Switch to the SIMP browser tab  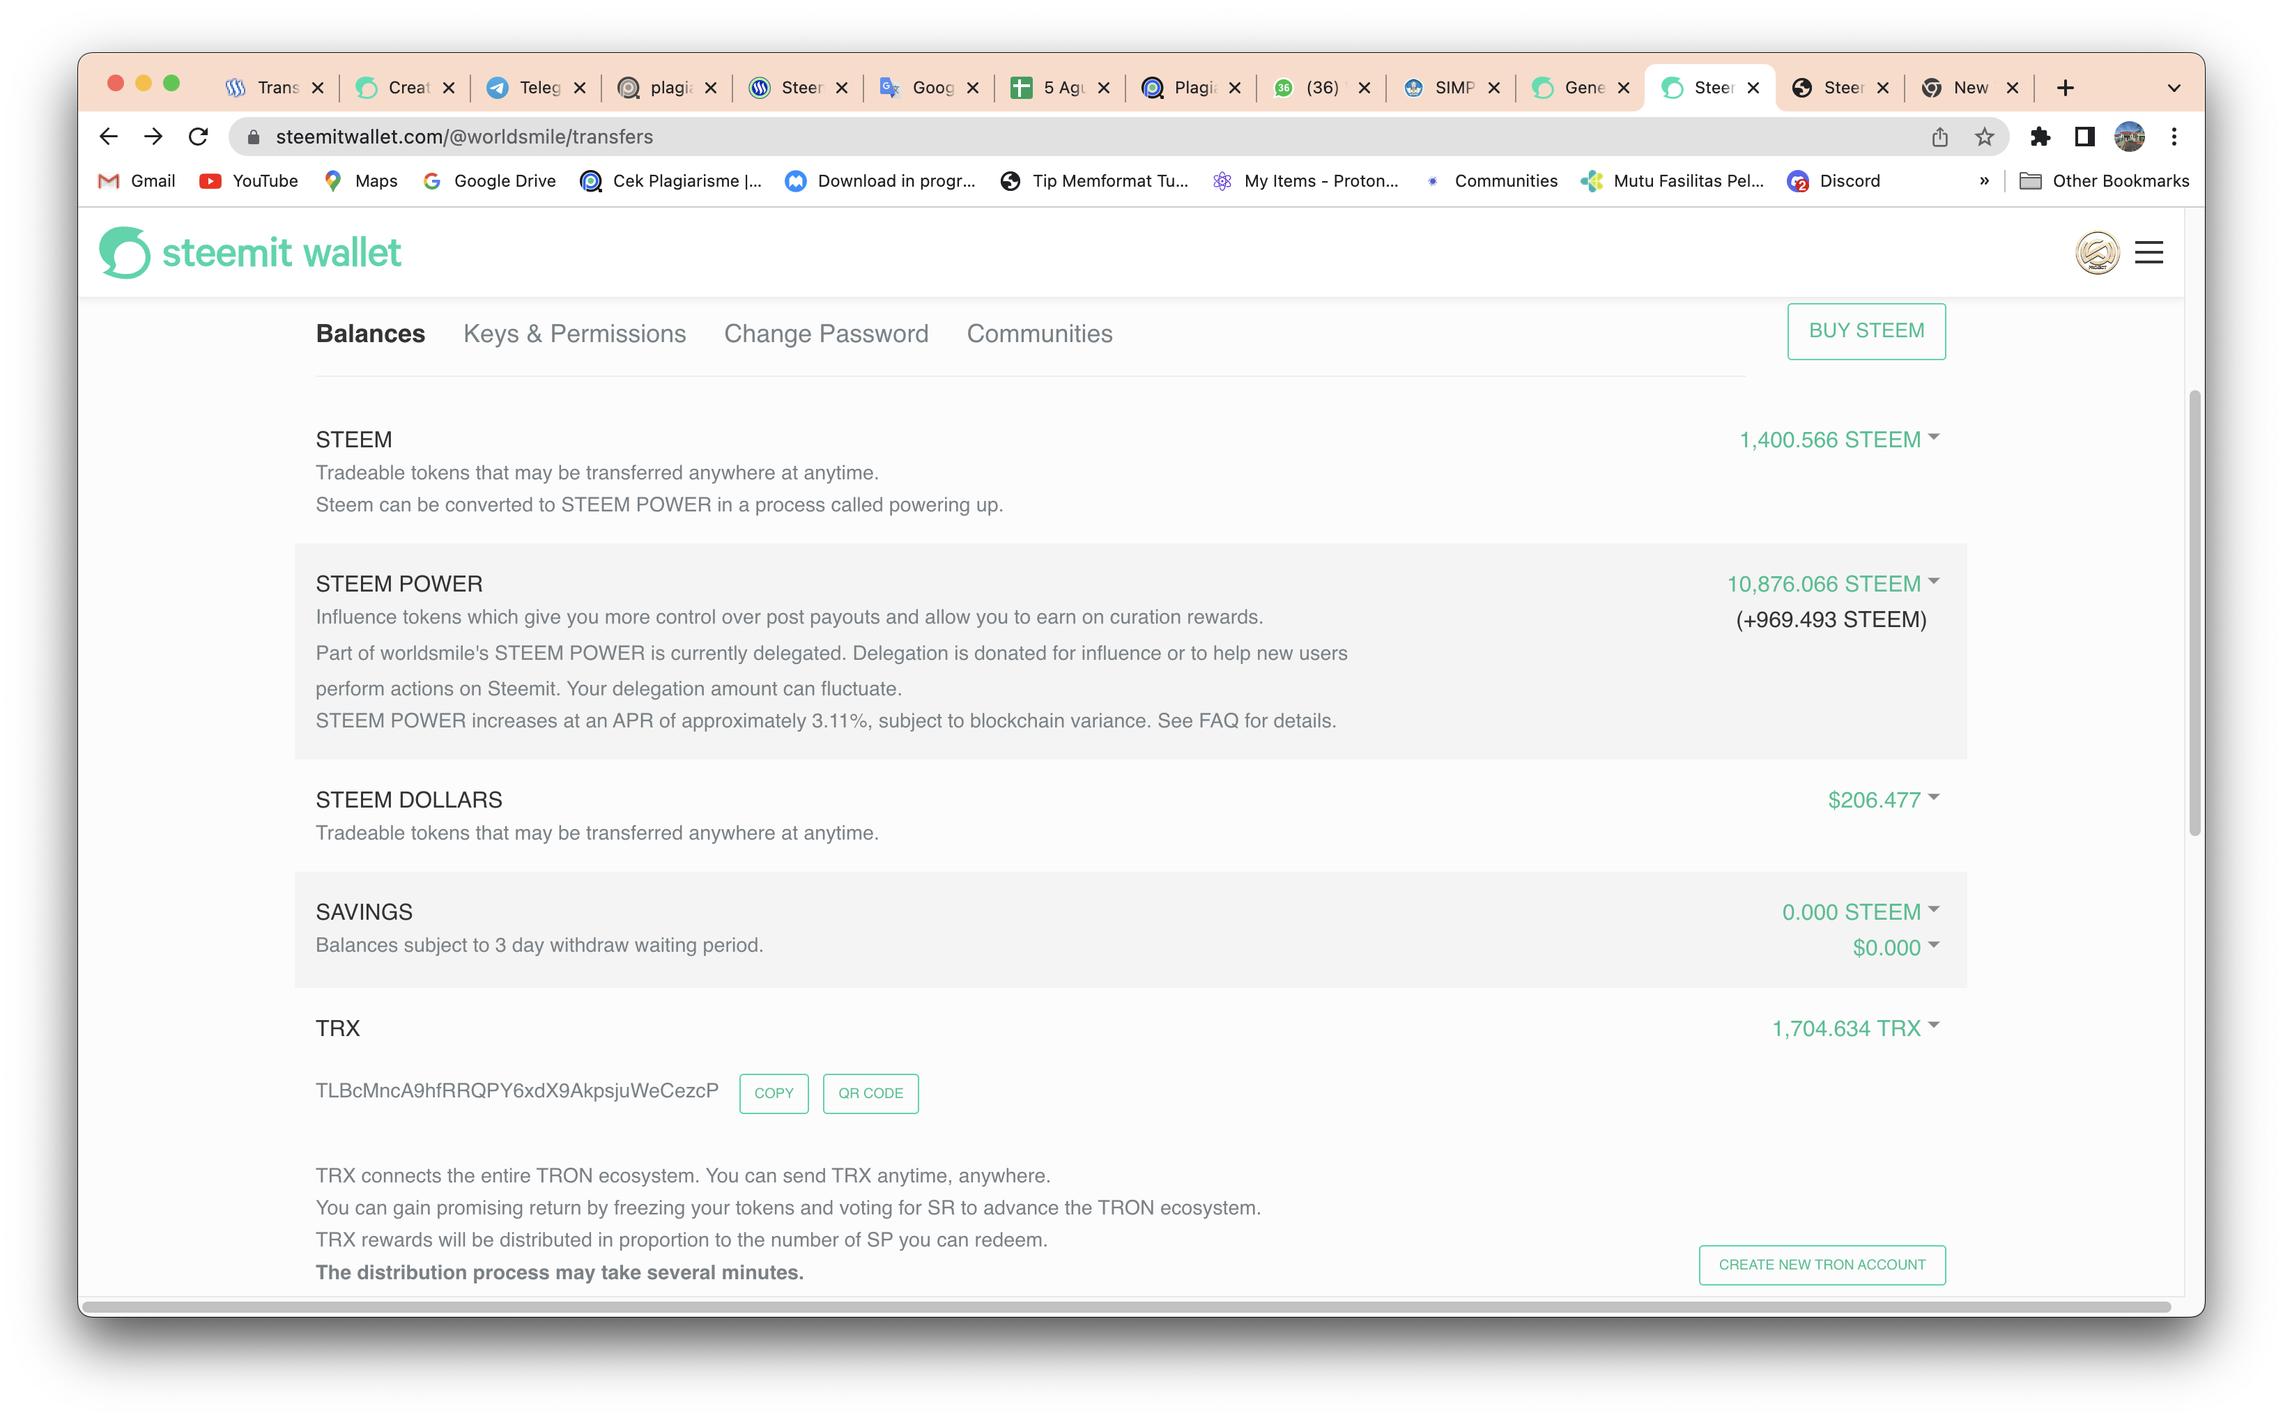tap(1452, 88)
